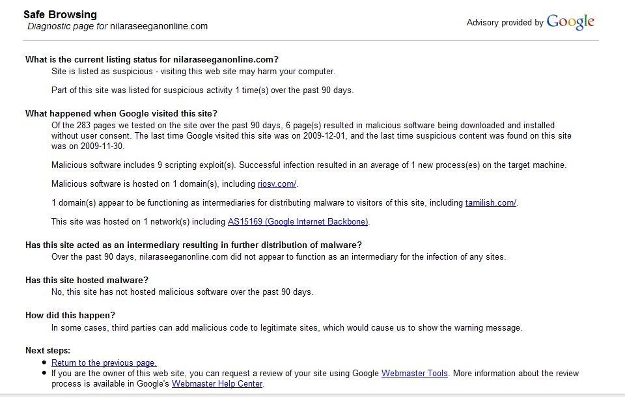Click the Google logo in the header

tap(570, 21)
